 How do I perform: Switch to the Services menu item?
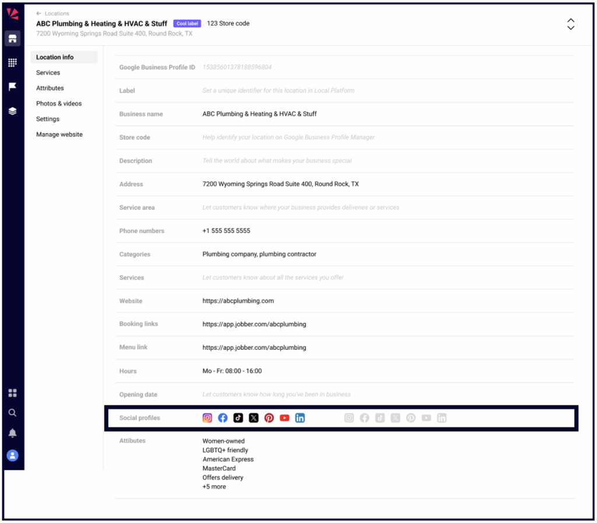pyautogui.click(x=48, y=73)
